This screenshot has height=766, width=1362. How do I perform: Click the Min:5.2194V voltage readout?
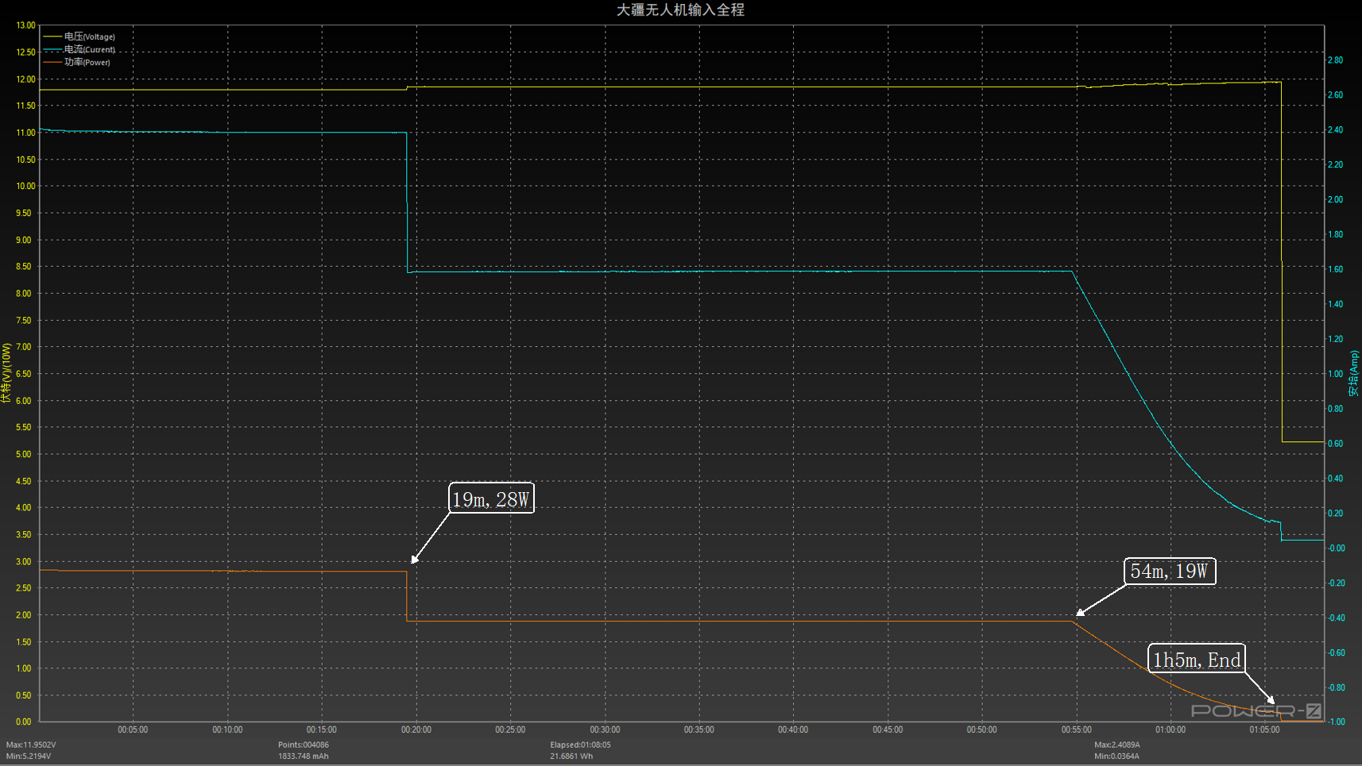[29, 756]
